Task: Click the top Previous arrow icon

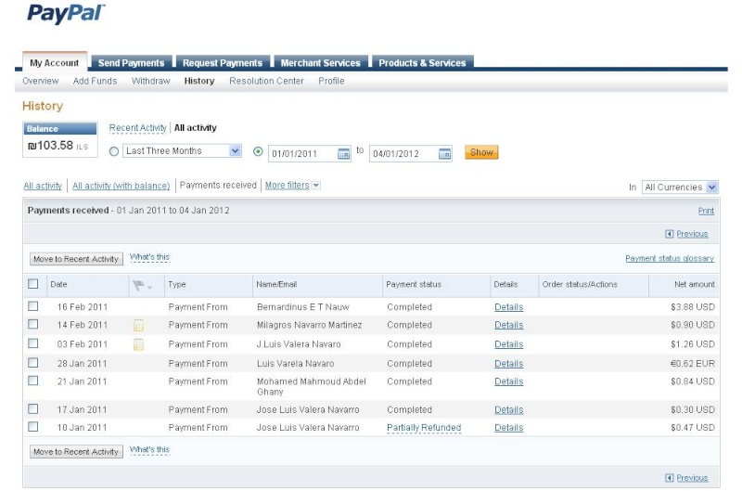Action: pos(669,234)
